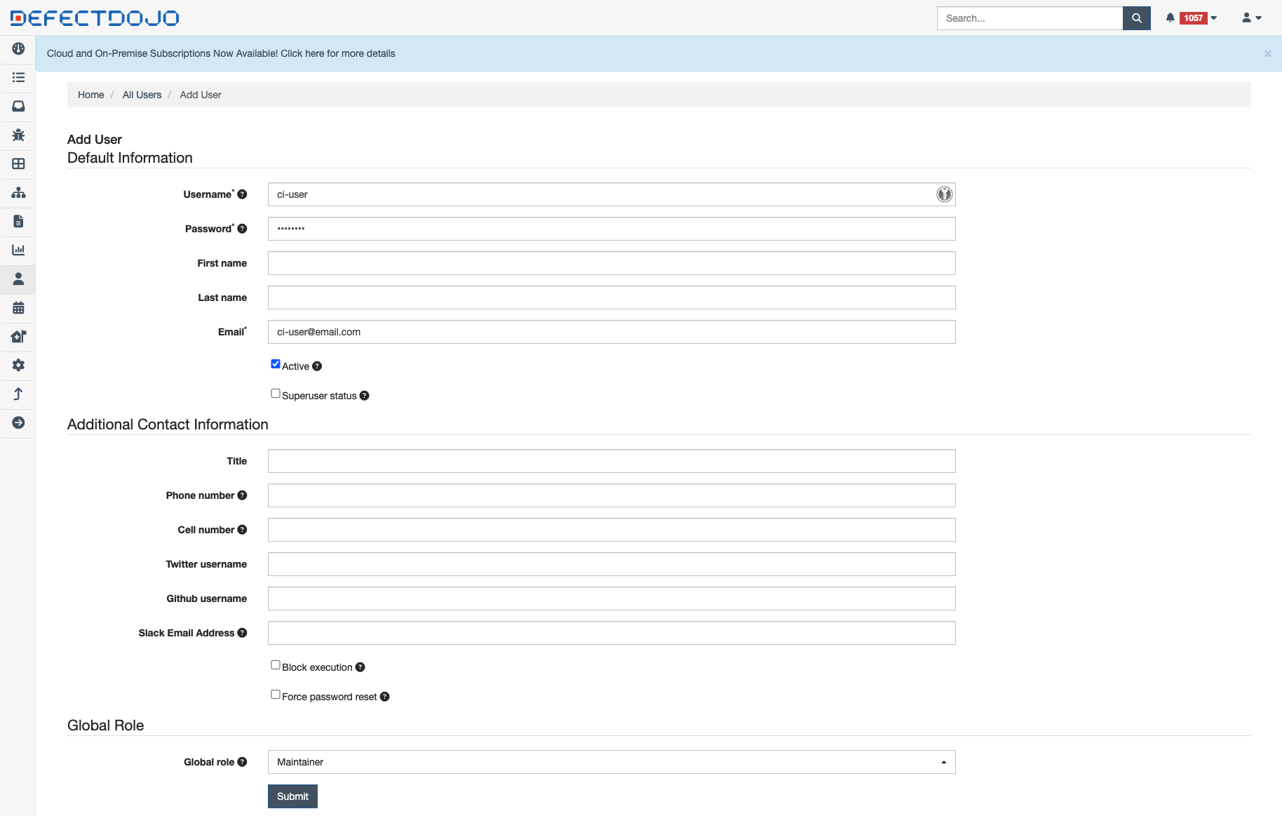Viewport: 1282px width, 816px height.
Task: Check the Force password reset box
Action: [x=276, y=695]
